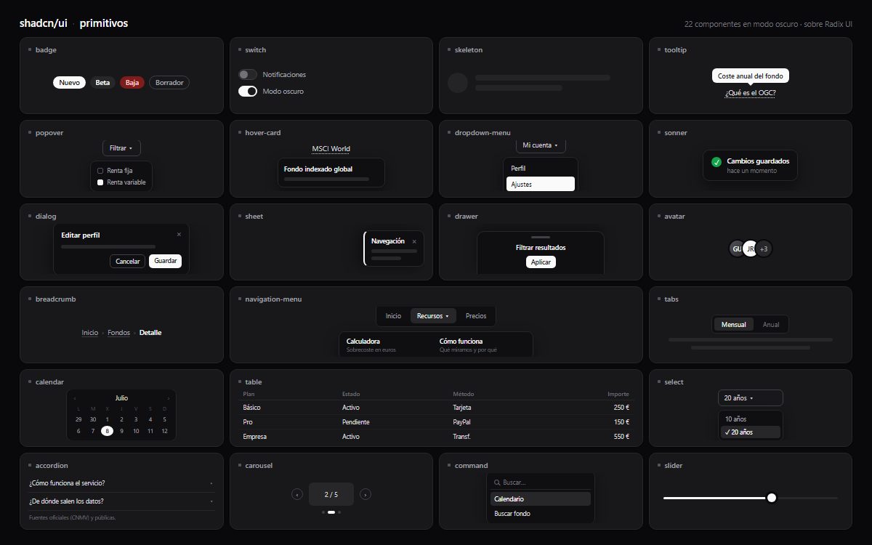Open the +3 avatar overflow
The image size is (872, 545).
point(763,249)
